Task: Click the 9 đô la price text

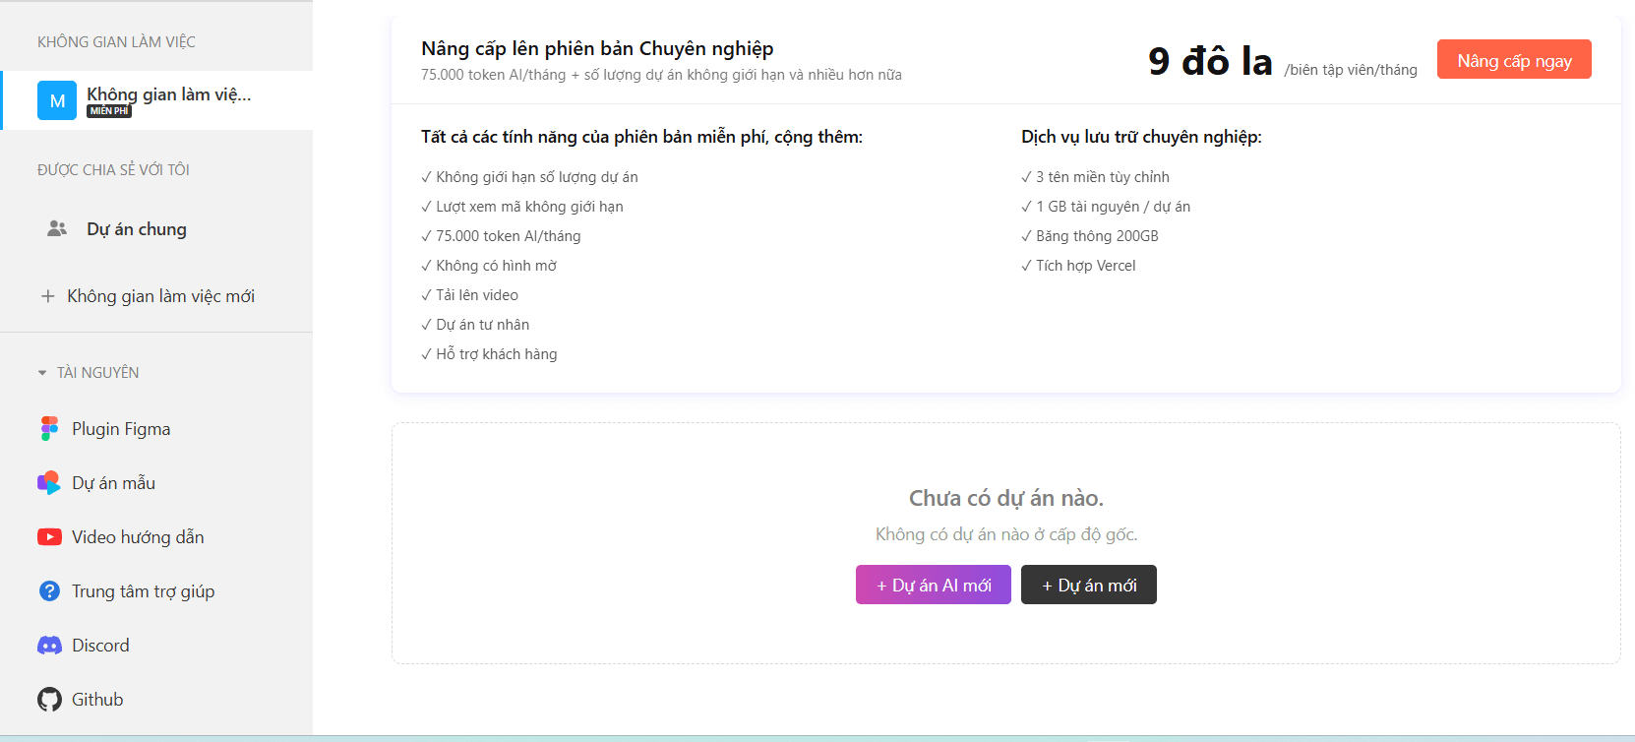Action: coord(1210,61)
